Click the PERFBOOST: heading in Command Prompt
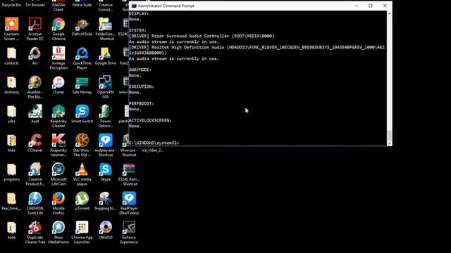The image size is (451, 253). pyautogui.click(x=142, y=103)
